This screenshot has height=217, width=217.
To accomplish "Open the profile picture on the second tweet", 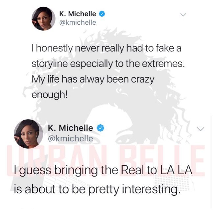I will pyautogui.click(x=28, y=134).
